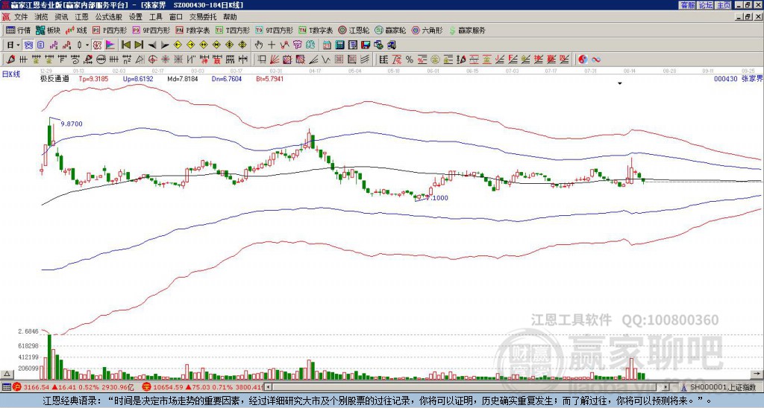The width and height of the screenshot is (764, 408).
Task: Select the red crosshair circle tool
Action: (152, 60)
